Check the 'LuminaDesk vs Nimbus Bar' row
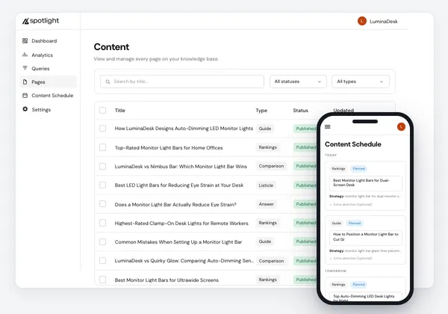Viewport: 448px width, 314px height. tap(102, 167)
